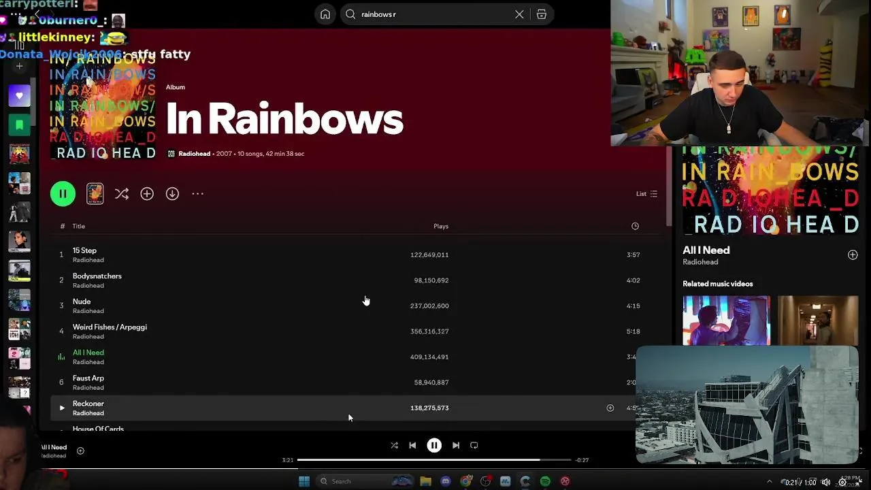This screenshot has width=871, height=490.
Task: Go to Spotify Home
Action: click(x=325, y=14)
